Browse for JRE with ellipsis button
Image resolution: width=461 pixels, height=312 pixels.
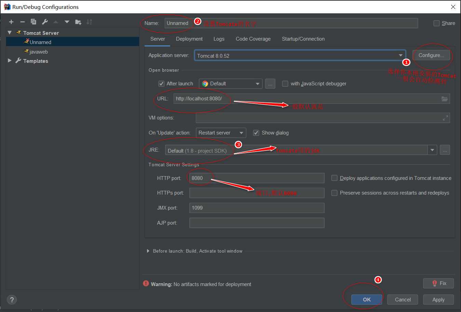(445, 150)
